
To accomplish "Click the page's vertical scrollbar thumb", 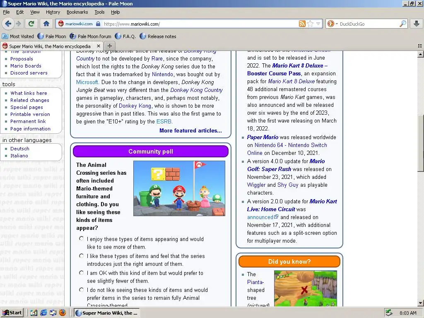I will (420, 143).
